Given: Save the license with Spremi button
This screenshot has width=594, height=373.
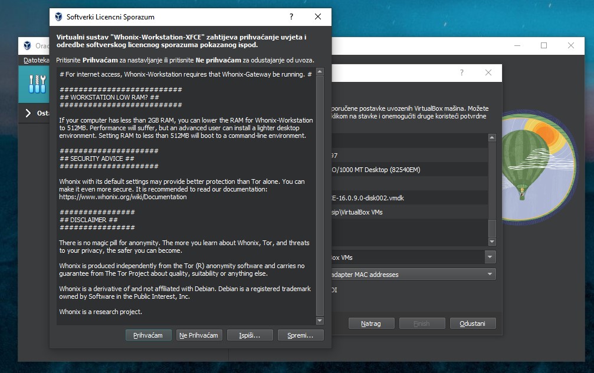Looking at the screenshot, I should click(301, 335).
